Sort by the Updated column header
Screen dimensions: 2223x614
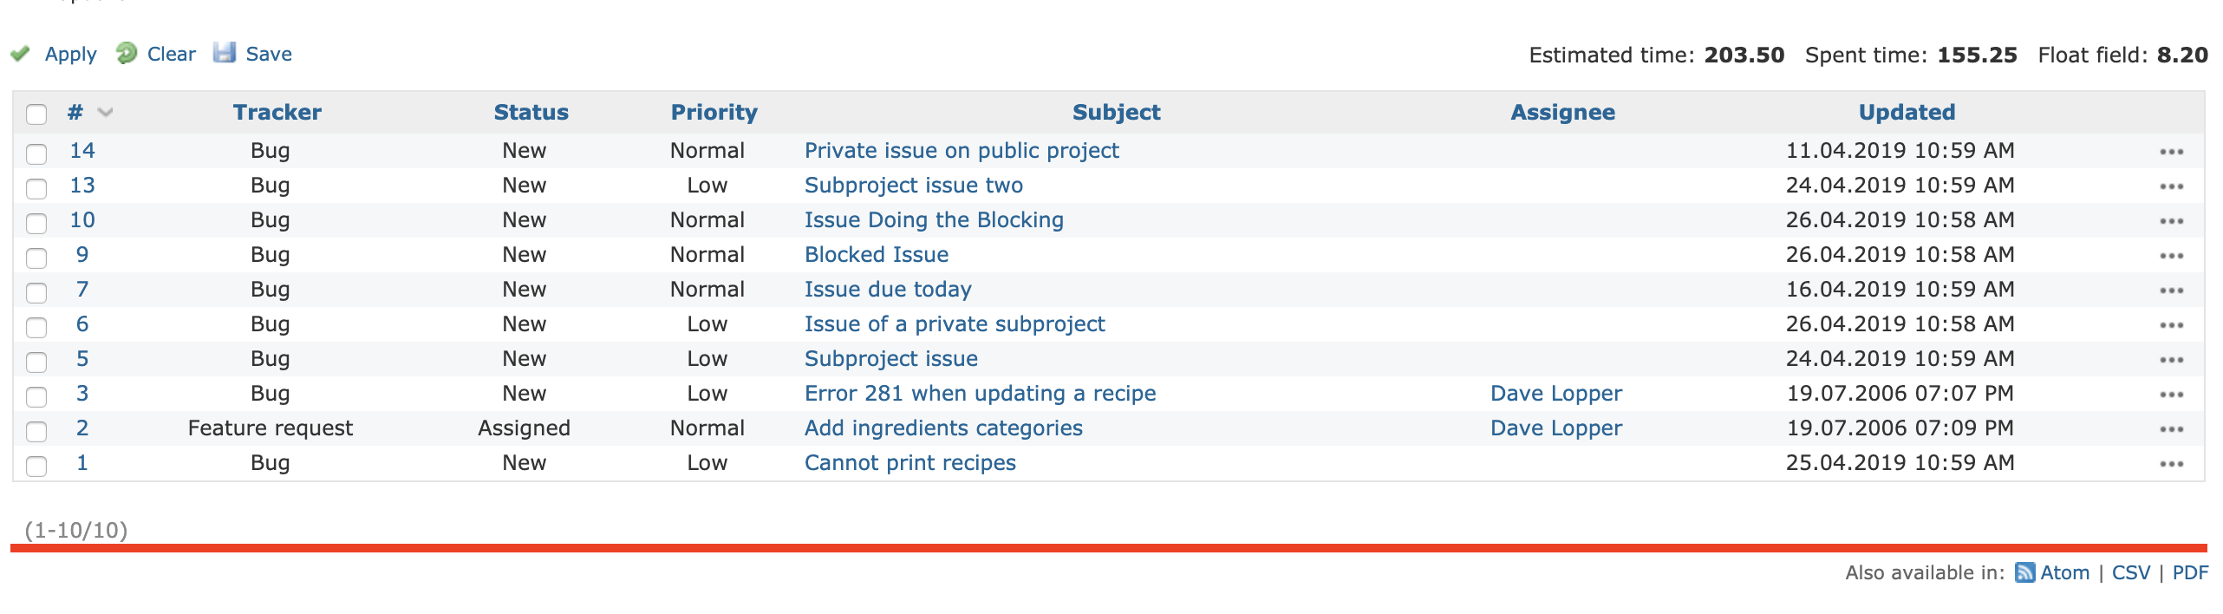pos(1906,112)
